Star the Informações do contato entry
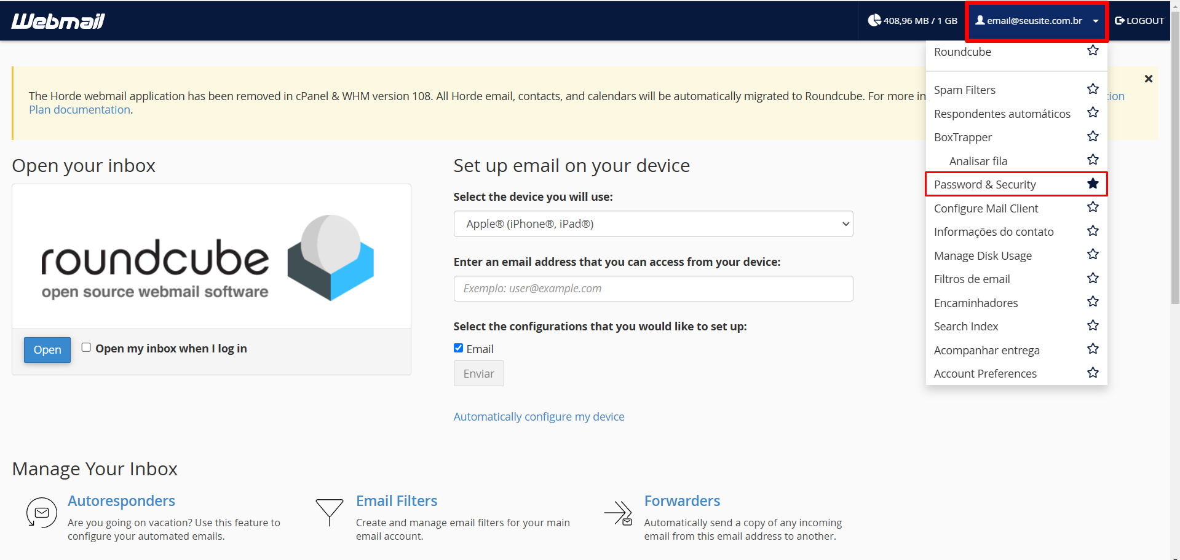1180x560 pixels. [1093, 231]
